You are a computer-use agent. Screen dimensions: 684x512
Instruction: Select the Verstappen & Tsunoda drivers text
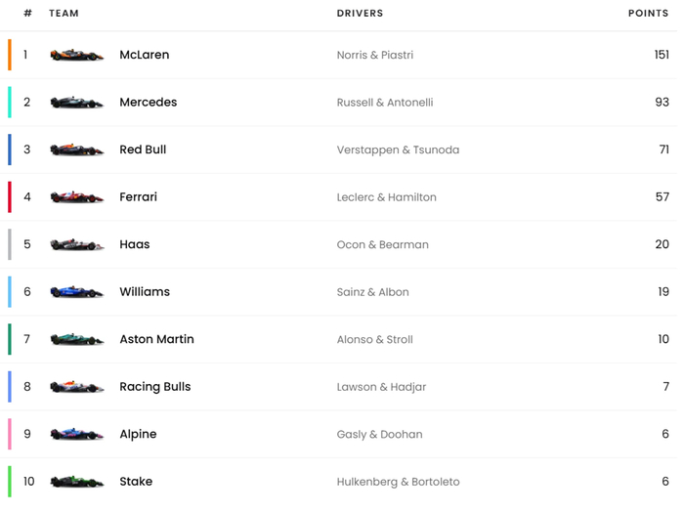[x=398, y=149]
